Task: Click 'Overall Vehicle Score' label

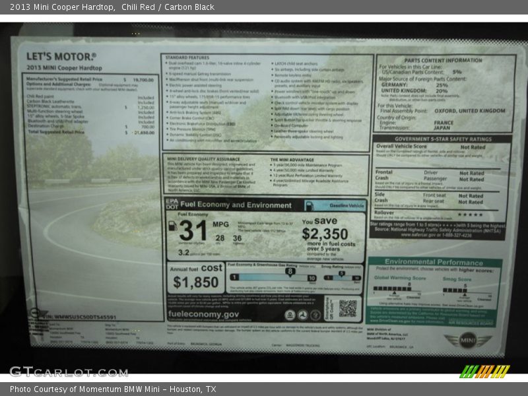Action: pyautogui.click(x=401, y=146)
